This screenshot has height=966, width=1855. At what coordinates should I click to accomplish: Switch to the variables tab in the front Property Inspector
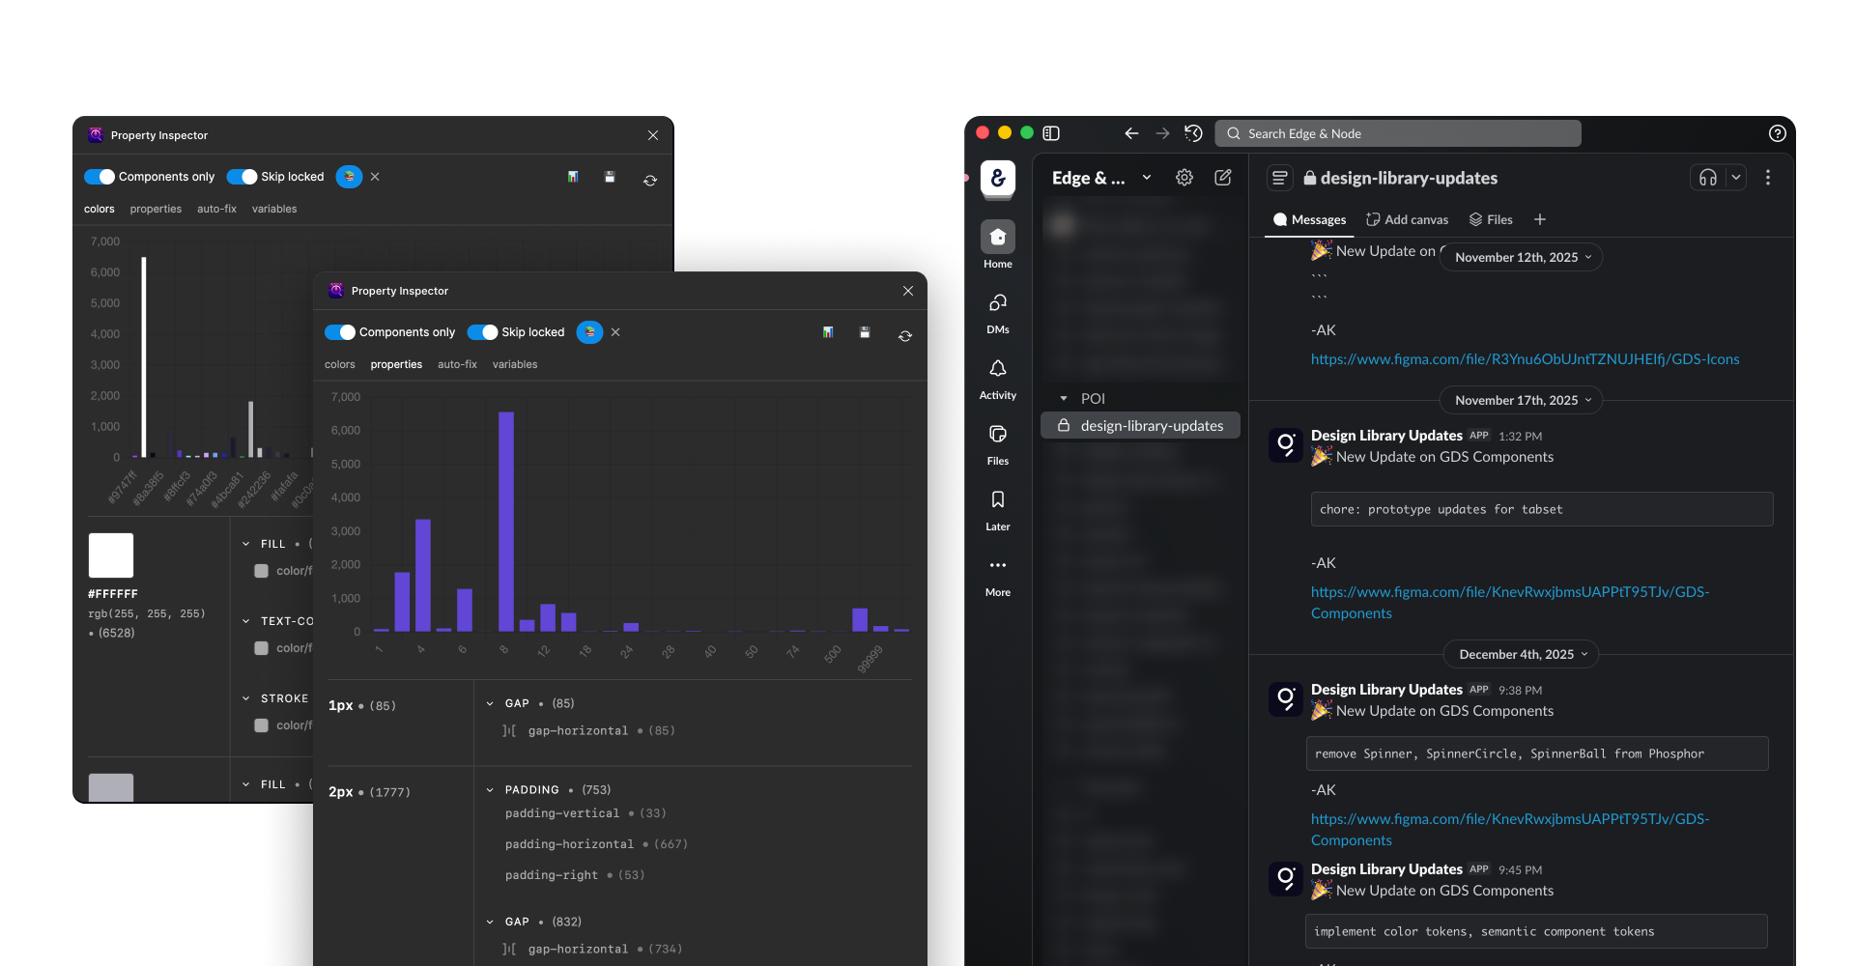(514, 365)
